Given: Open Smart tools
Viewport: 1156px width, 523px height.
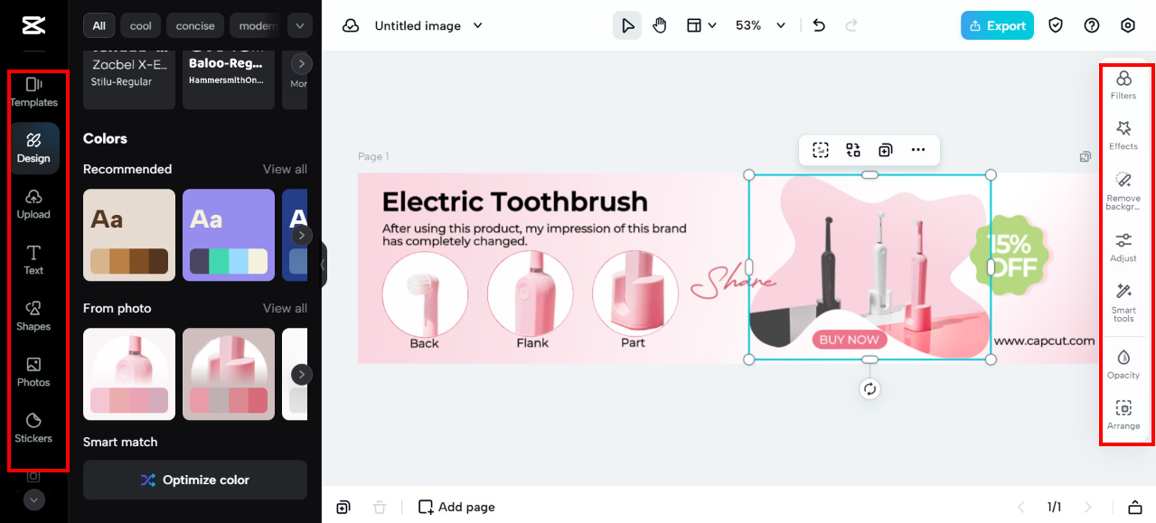Looking at the screenshot, I should [x=1123, y=303].
